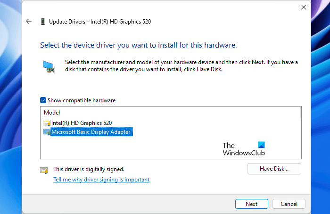Viewport: 330px width, 214px height.
Task: Cancel the driver update
Action: pos(289,204)
